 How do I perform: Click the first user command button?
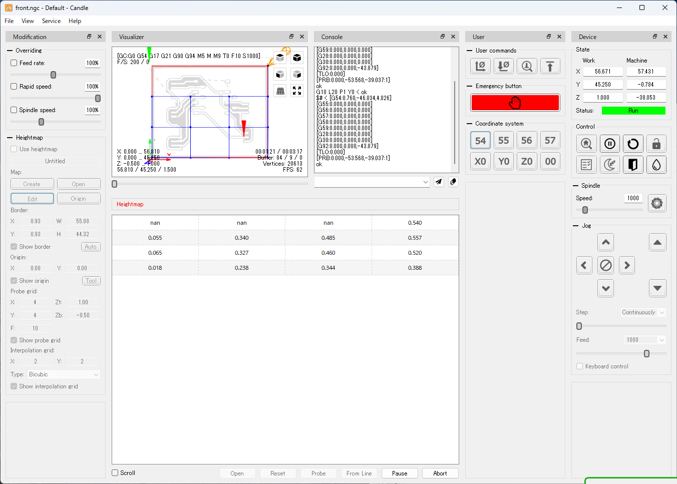480,66
